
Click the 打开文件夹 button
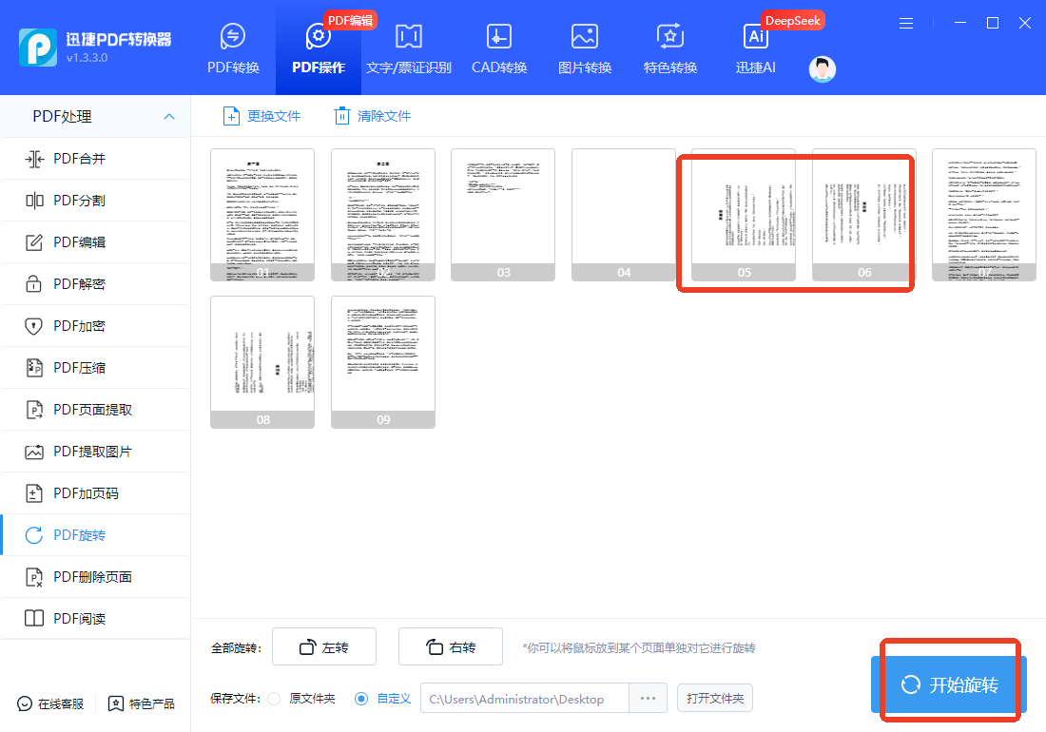click(715, 698)
